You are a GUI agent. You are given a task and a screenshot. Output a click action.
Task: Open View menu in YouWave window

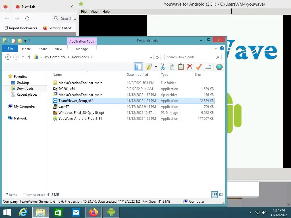click(x=94, y=11)
